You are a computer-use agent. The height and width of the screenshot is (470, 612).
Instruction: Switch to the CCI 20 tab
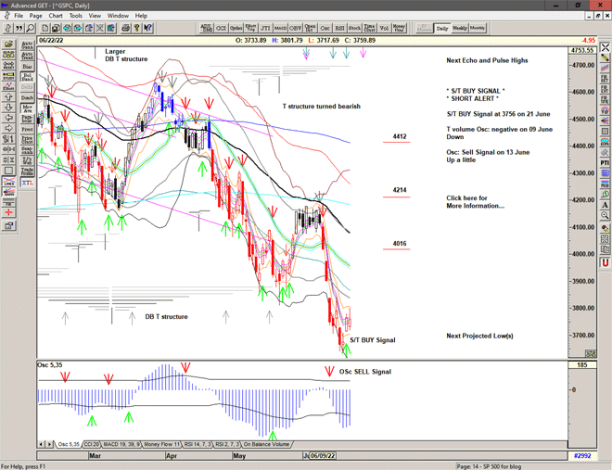pyautogui.click(x=91, y=445)
